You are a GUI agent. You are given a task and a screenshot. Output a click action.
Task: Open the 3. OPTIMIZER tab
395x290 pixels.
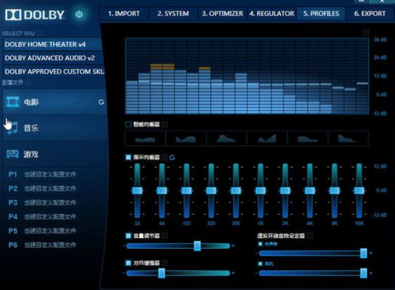click(x=222, y=13)
